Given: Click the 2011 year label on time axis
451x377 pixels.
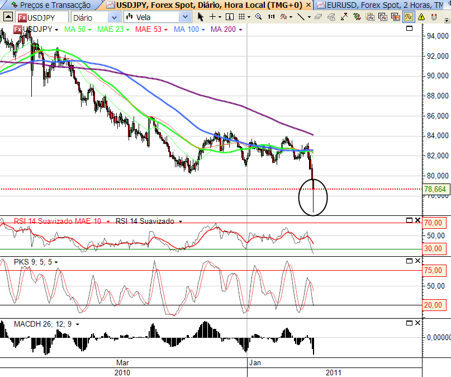Looking at the screenshot, I should point(334,373).
